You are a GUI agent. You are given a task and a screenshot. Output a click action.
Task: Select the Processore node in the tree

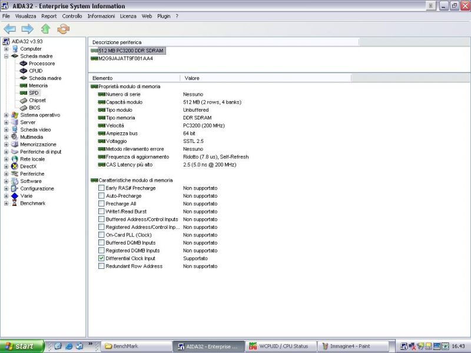coord(42,64)
